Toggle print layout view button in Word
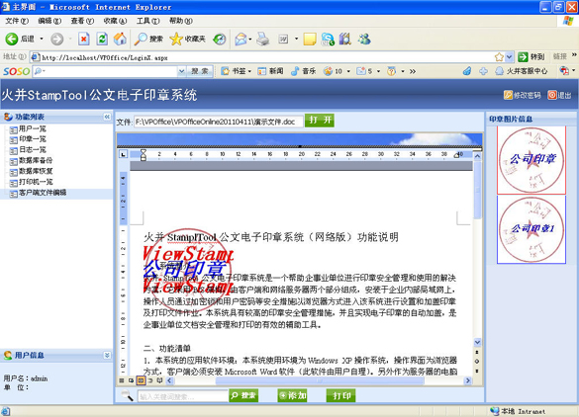Image resolution: width=579 pixels, height=417 pixels. pos(141,380)
